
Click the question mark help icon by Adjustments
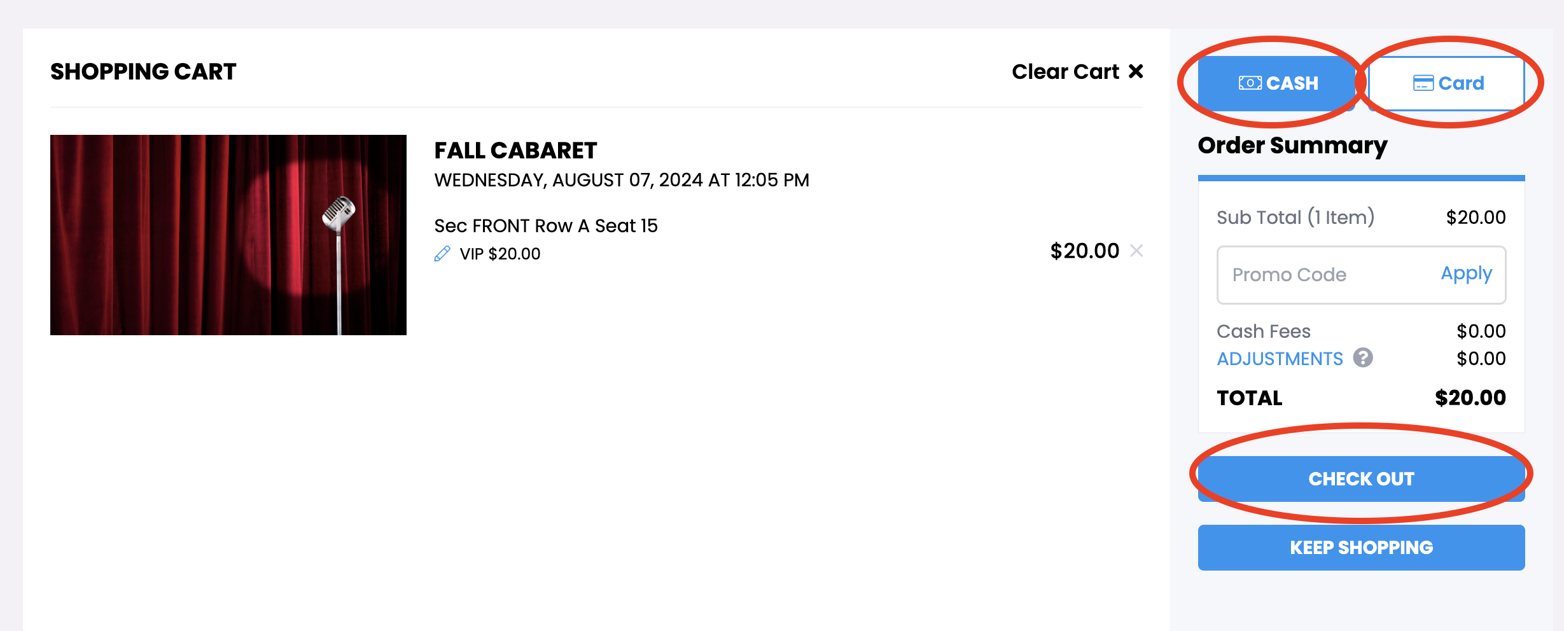point(1363,358)
